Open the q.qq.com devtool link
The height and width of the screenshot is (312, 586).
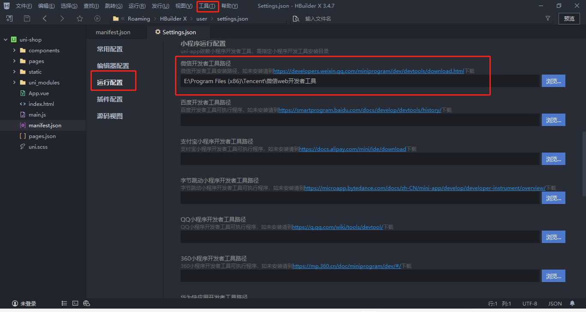click(338, 227)
